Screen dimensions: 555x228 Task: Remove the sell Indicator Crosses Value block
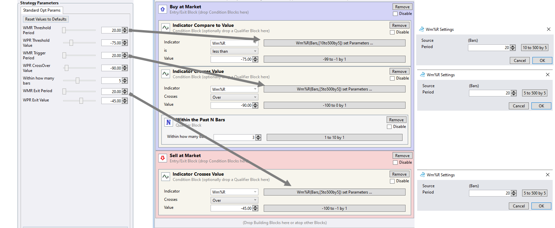click(x=399, y=174)
